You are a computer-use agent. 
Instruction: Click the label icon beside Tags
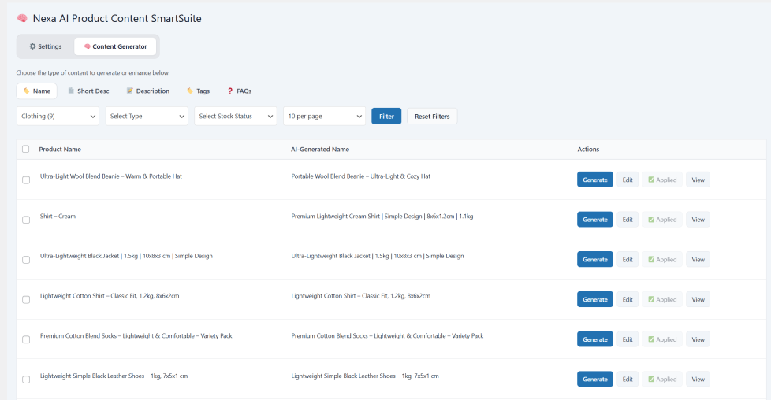point(190,91)
